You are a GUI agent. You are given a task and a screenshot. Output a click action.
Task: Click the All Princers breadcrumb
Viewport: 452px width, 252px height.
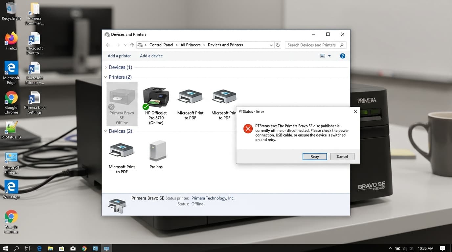pos(191,45)
